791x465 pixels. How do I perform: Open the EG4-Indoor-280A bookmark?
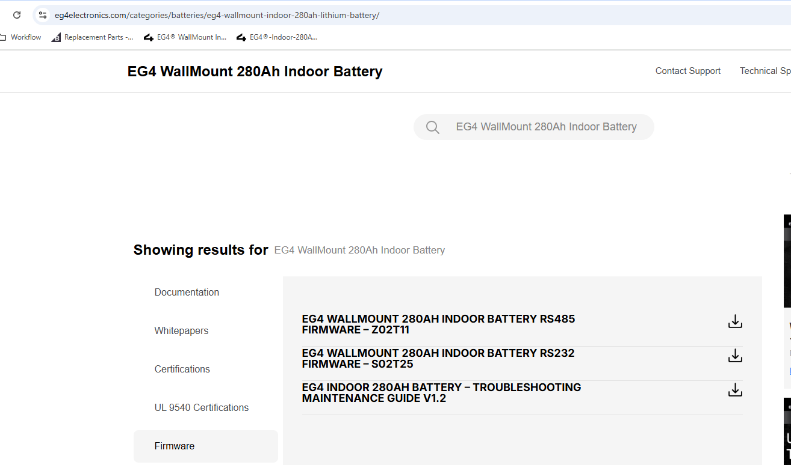coord(277,37)
